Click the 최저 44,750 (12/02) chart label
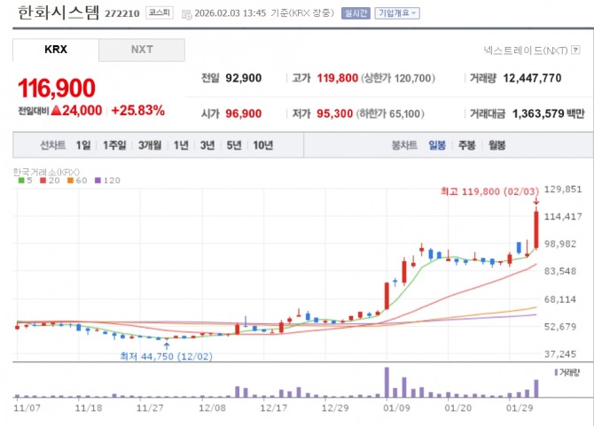The height and width of the screenshot is (426, 594). click(x=167, y=356)
